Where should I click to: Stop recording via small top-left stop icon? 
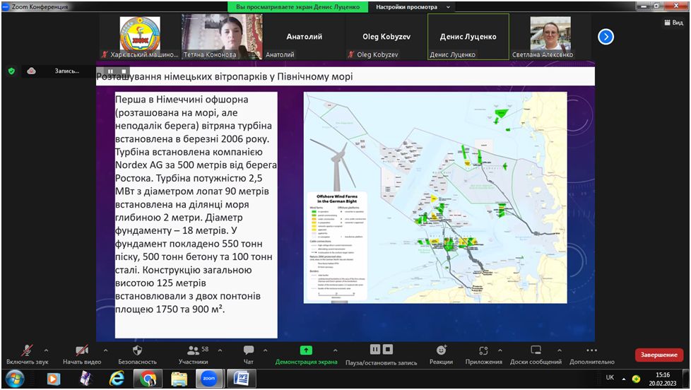[124, 71]
